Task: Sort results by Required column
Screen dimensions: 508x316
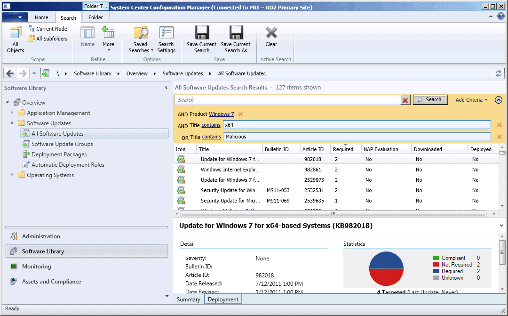Action: (x=346, y=149)
